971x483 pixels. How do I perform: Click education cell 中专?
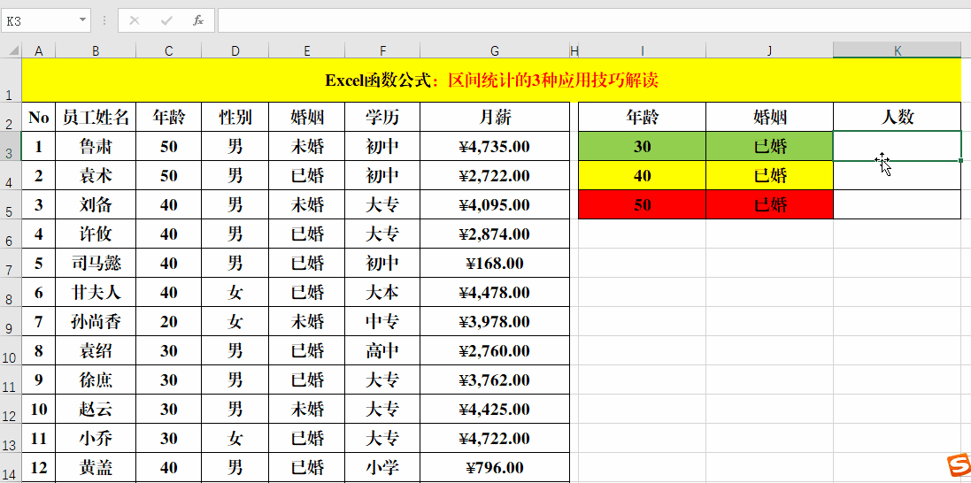[x=382, y=321]
